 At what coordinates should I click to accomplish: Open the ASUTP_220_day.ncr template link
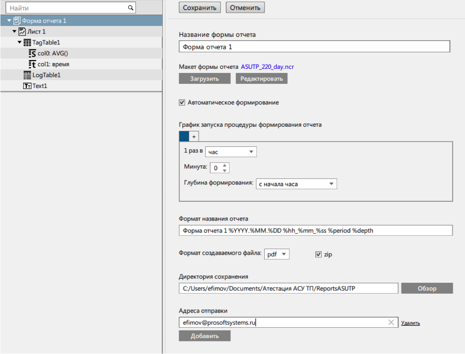(x=268, y=66)
